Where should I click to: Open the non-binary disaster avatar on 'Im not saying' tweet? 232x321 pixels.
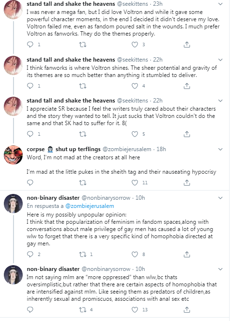(14, 275)
